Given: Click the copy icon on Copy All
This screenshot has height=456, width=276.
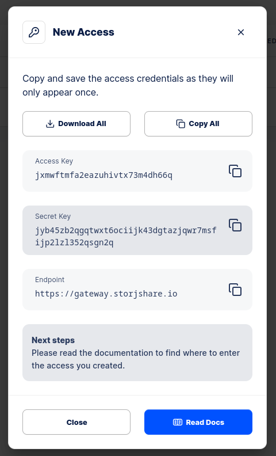Looking at the screenshot, I should point(181,124).
